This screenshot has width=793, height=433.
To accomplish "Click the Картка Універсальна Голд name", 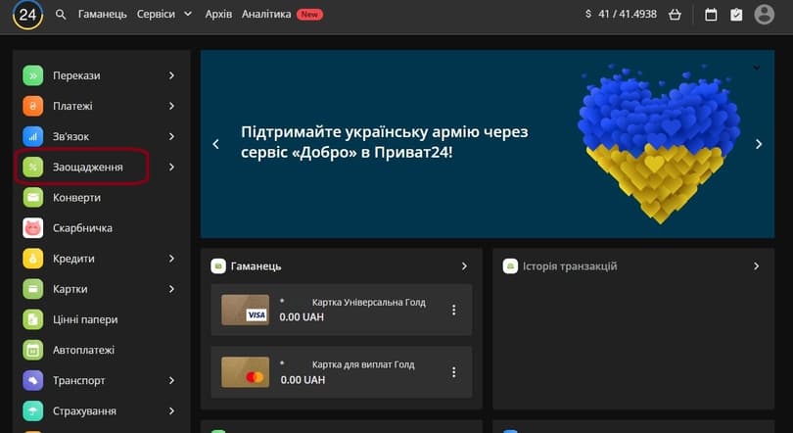I will coord(369,303).
